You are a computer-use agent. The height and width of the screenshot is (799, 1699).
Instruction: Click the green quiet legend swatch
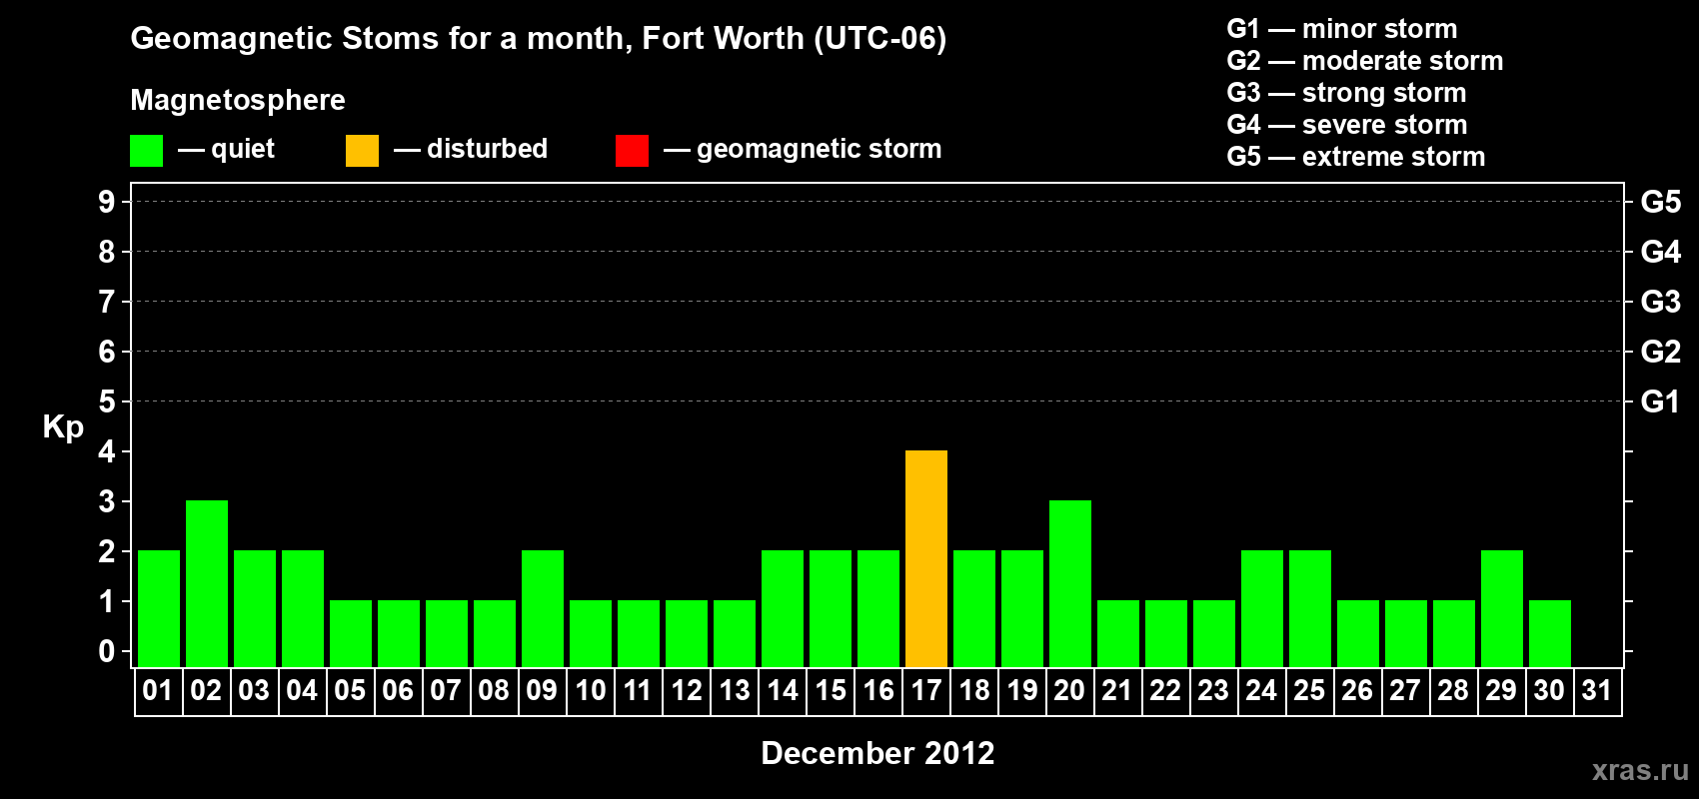pyautogui.click(x=146, y=151)
